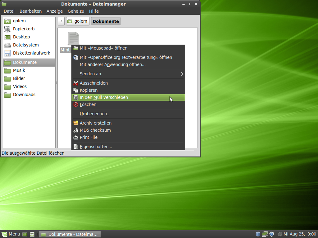Viewport: 318px width, 238px height.
Task: Click the Print File printer icon
Action: [x=76, y=137]
